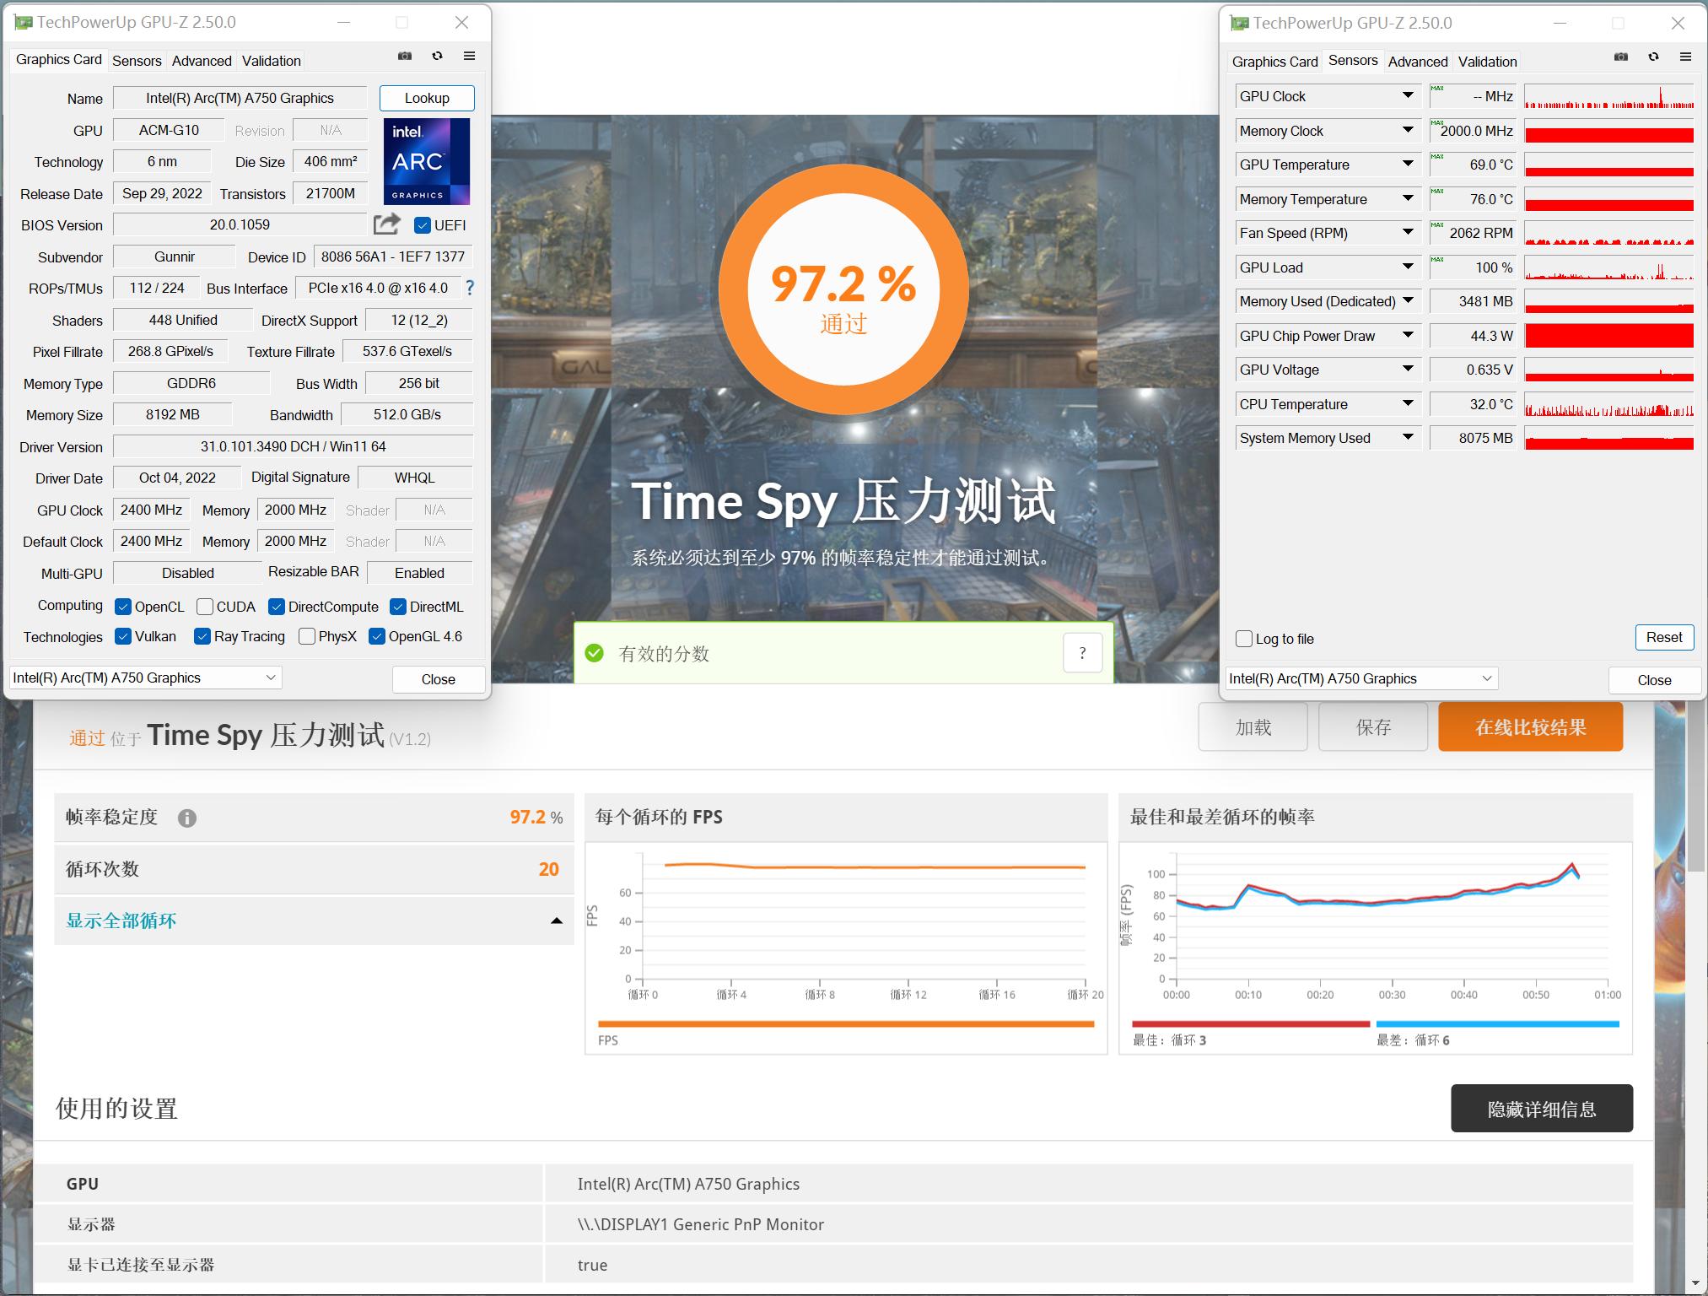Viewport: 1708px width, 1296px height.
Task: Switch to the Sensors tab in left GPU-Z
Action: [x=137, y=60]
